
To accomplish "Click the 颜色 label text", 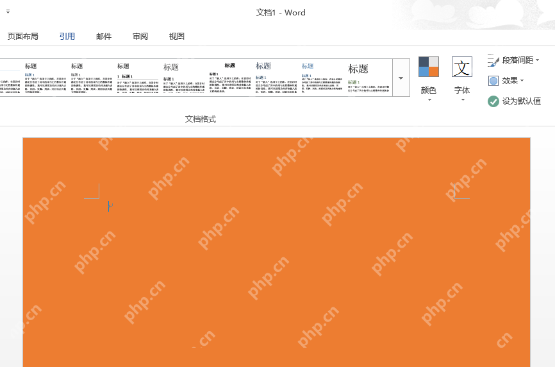I will click(x=428, y=90).
